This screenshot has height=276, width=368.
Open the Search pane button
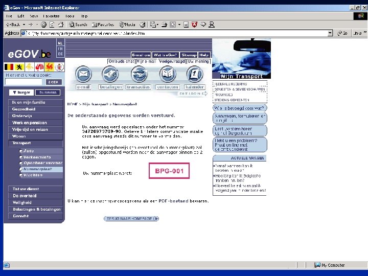[78, 25]
